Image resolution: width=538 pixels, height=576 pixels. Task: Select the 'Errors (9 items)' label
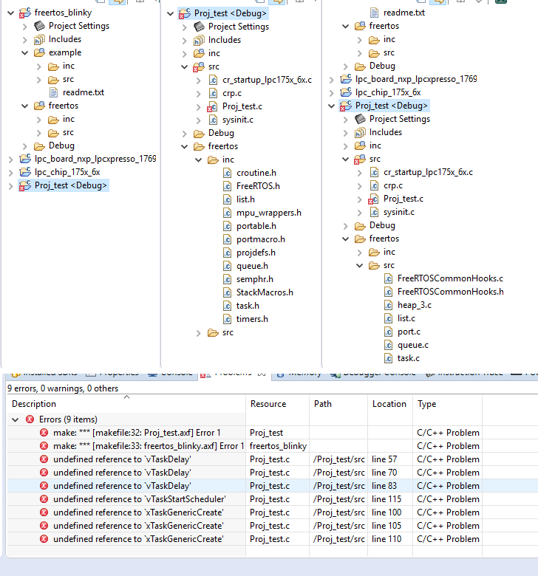(x=68, y=419)
